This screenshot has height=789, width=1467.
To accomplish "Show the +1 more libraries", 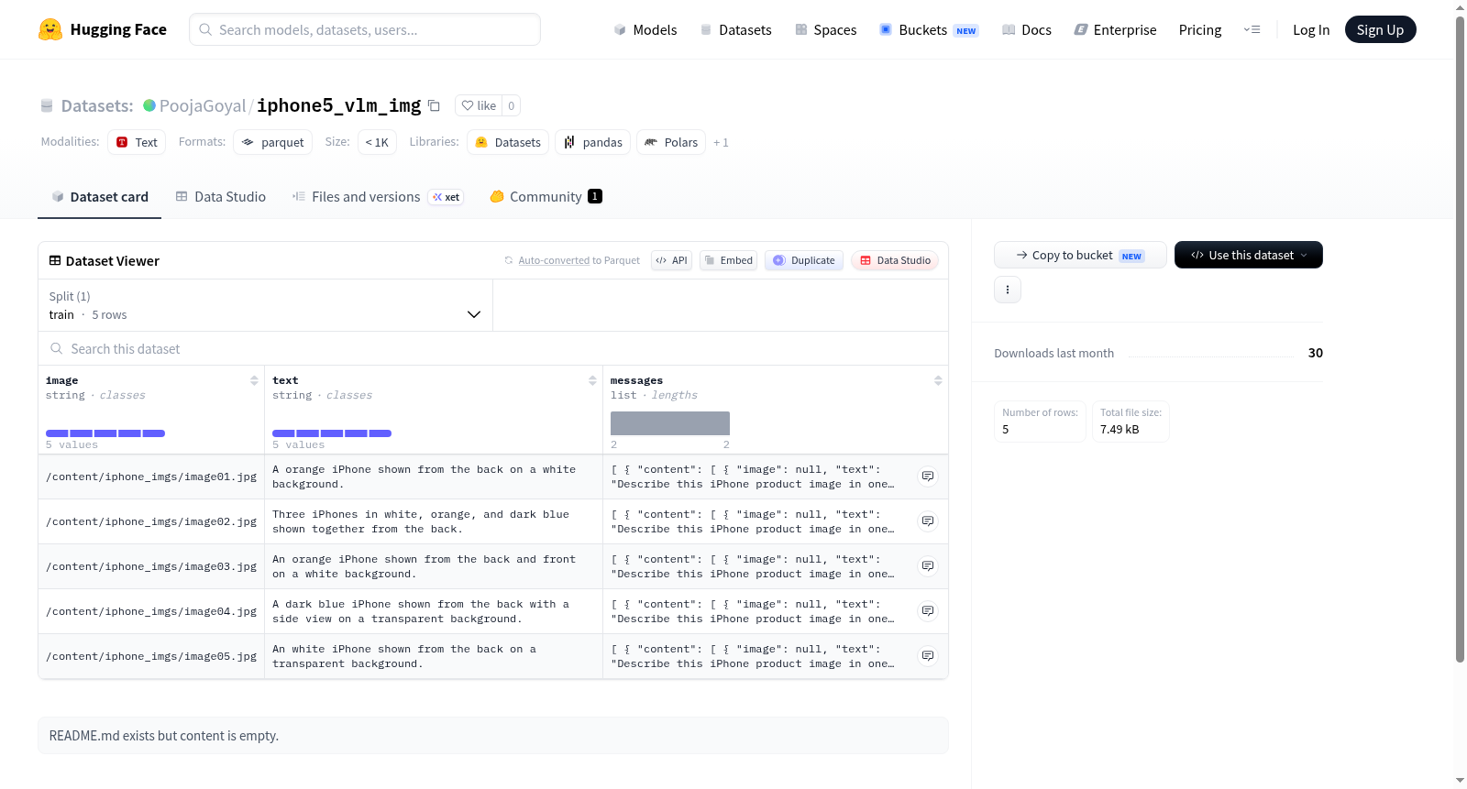I will point(721,142).
